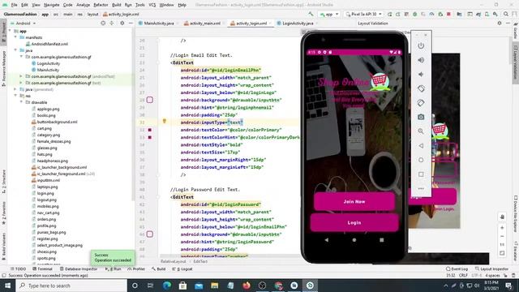This screenshot has width=519, height=292.
Task: Click the gutter color swatch for textColor colorPrimary
Action: (149, 130)
